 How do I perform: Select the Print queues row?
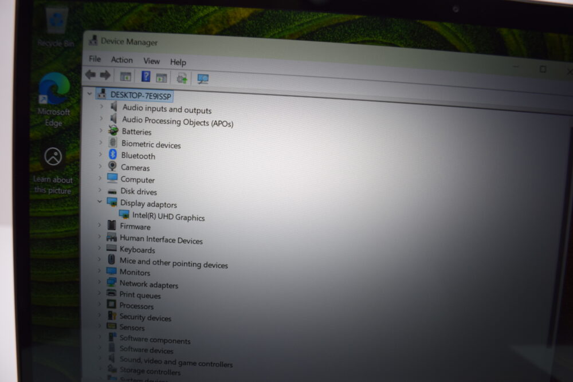pos(140,295)
